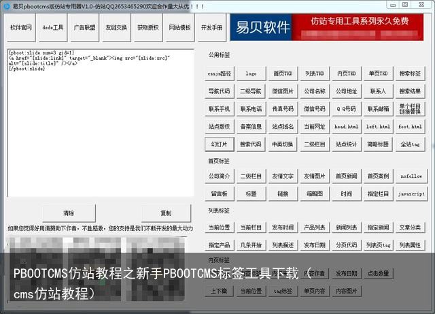Click the 微信号码 button
This screenshot has height=314, width=435.
point(315,109)
